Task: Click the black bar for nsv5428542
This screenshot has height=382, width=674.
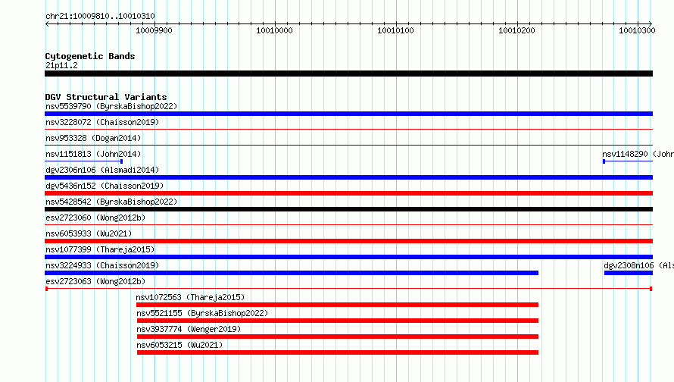Action: (348, 209)
